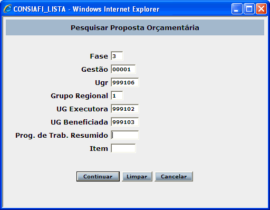This screenshot has width=270, height=210.
Task: Click the Fase label
Action: pyautogui.click(x=99, y=56)
